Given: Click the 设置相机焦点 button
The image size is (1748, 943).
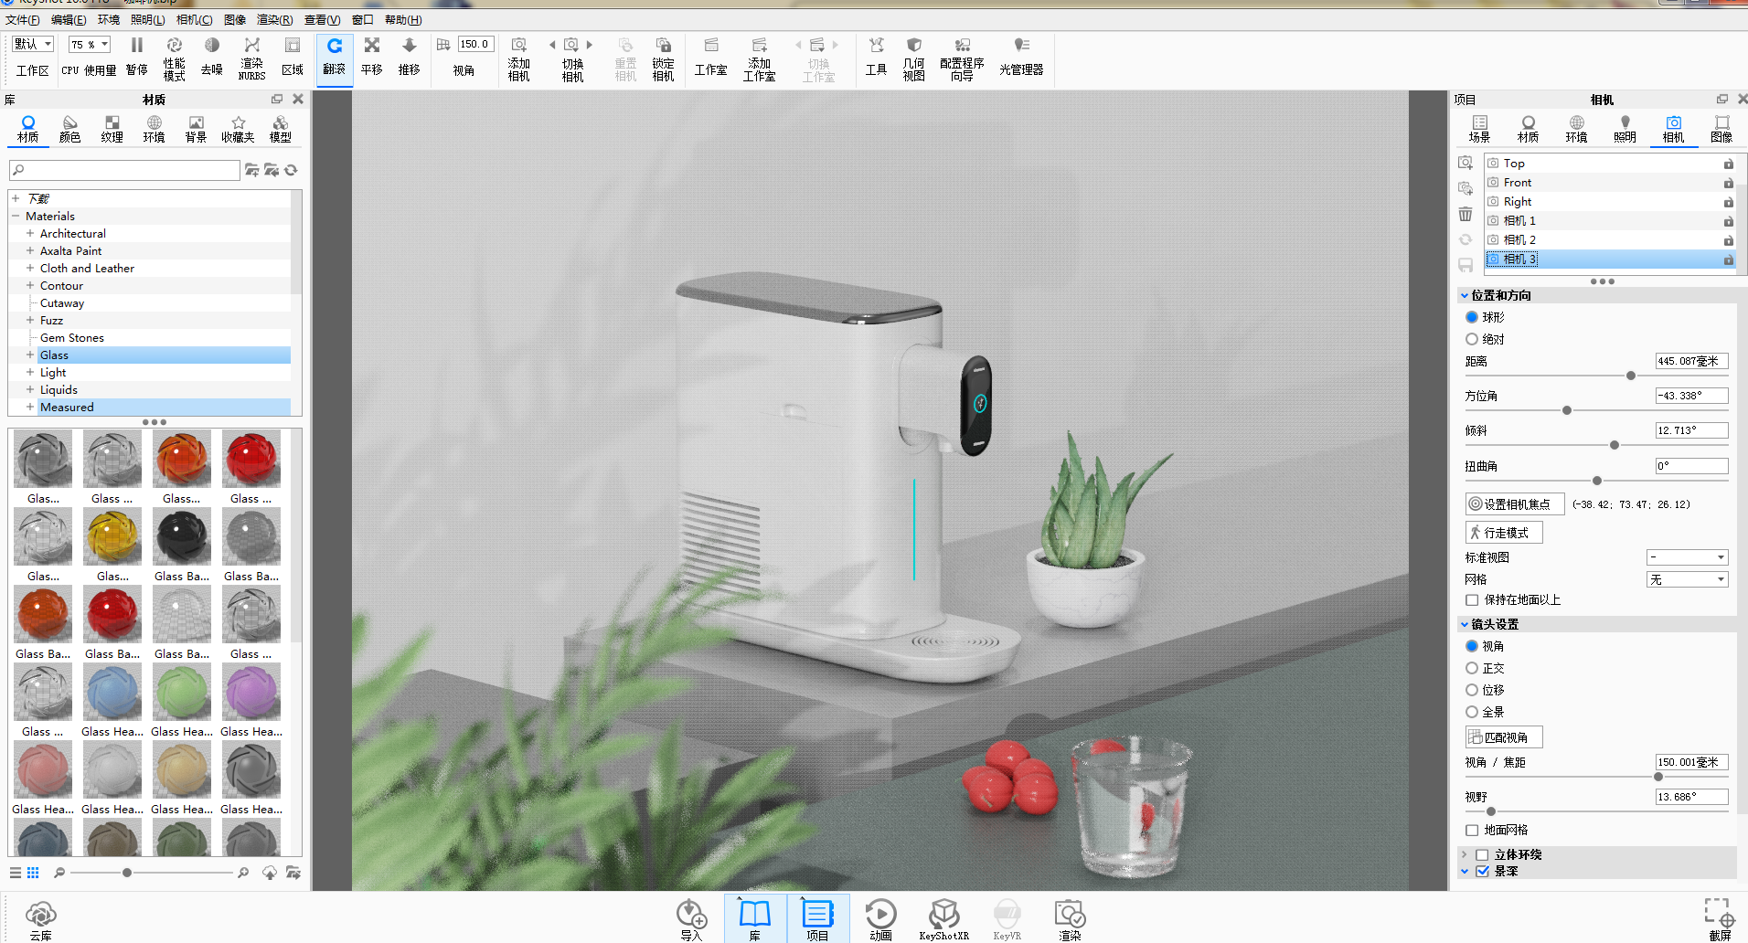Looking at the screenshot, I should coord(1514,504).
